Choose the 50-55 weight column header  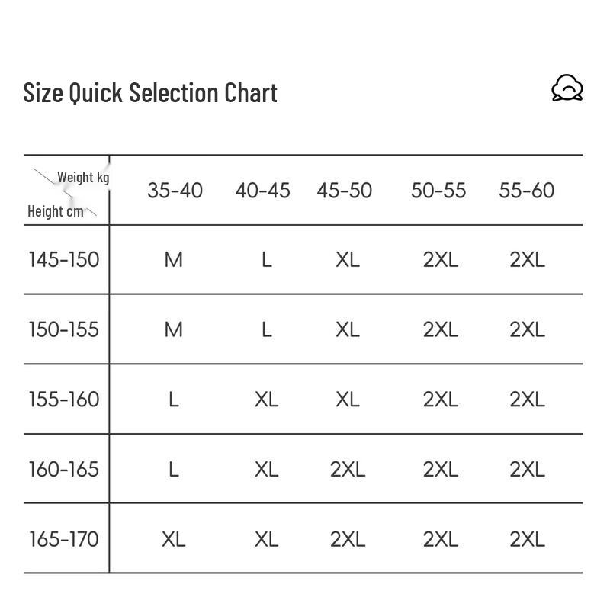[x=438, y=190]
